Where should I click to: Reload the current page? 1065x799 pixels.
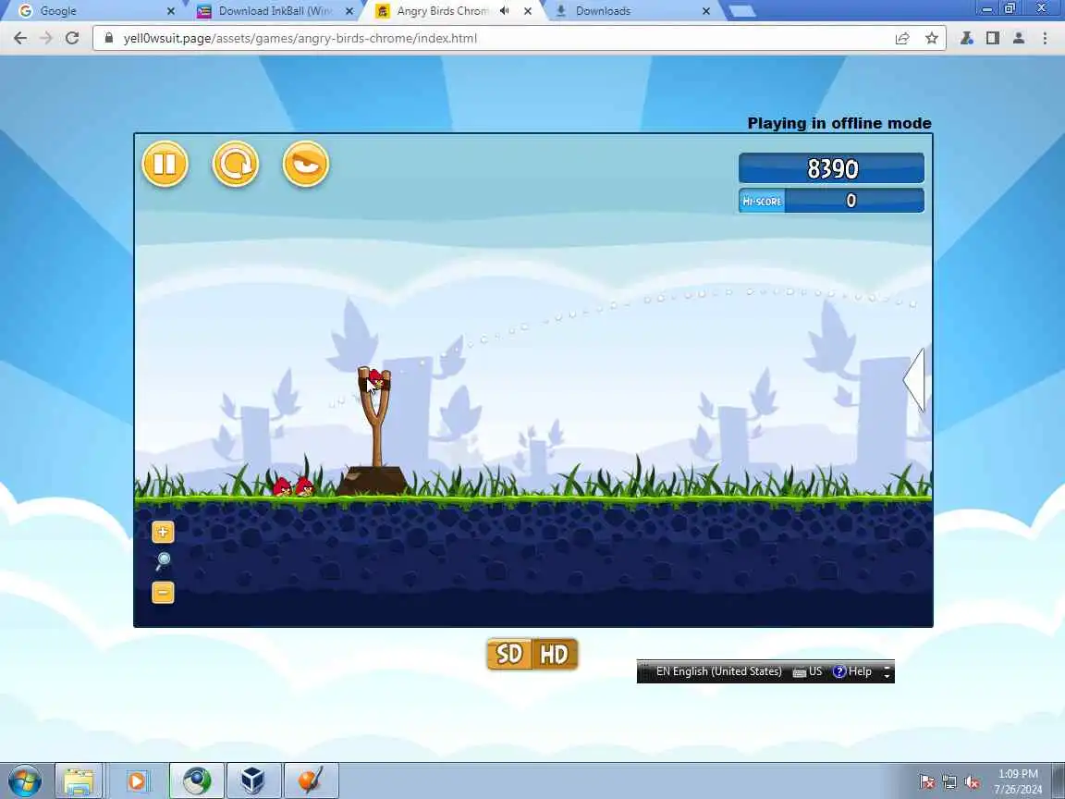click(72, 38)
